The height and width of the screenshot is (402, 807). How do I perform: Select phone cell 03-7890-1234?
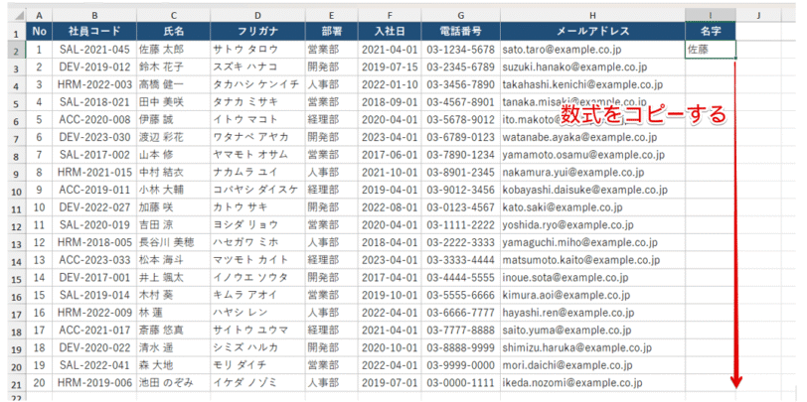460,155
